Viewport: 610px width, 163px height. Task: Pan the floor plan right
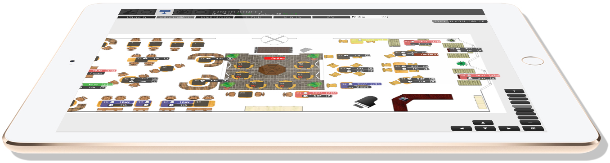tap(509, 128)
